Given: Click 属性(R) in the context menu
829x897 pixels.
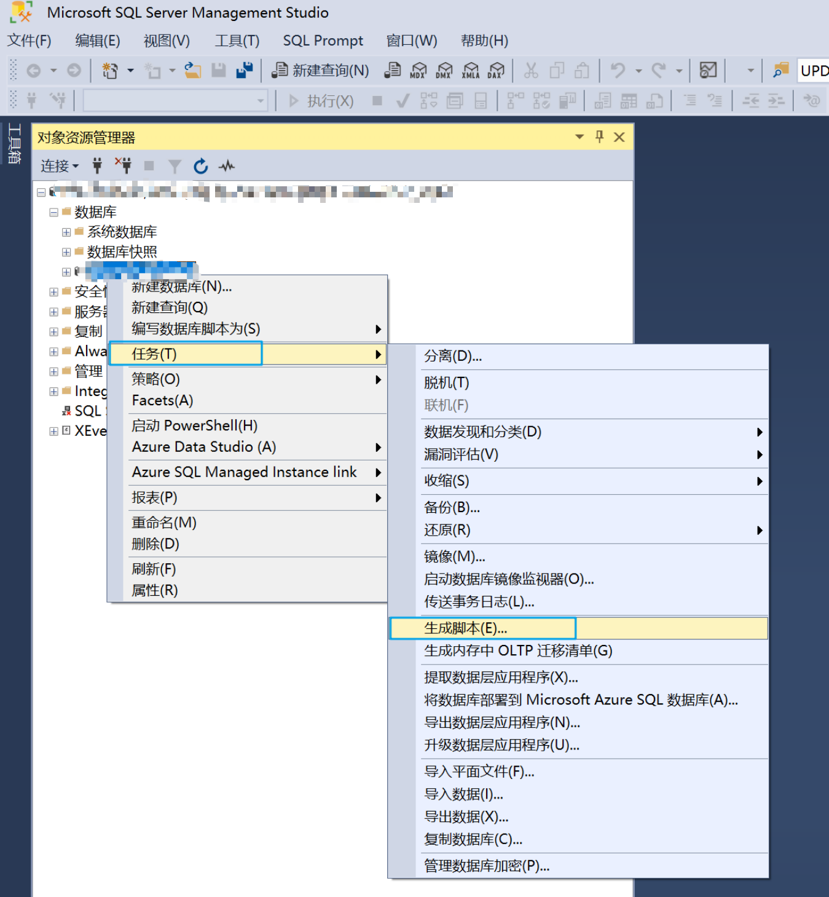Looking at the screenshot, I should click(x=247, y=590).
